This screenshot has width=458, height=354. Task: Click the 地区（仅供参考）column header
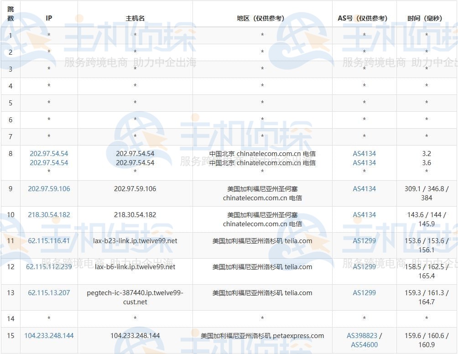[261, 19]
